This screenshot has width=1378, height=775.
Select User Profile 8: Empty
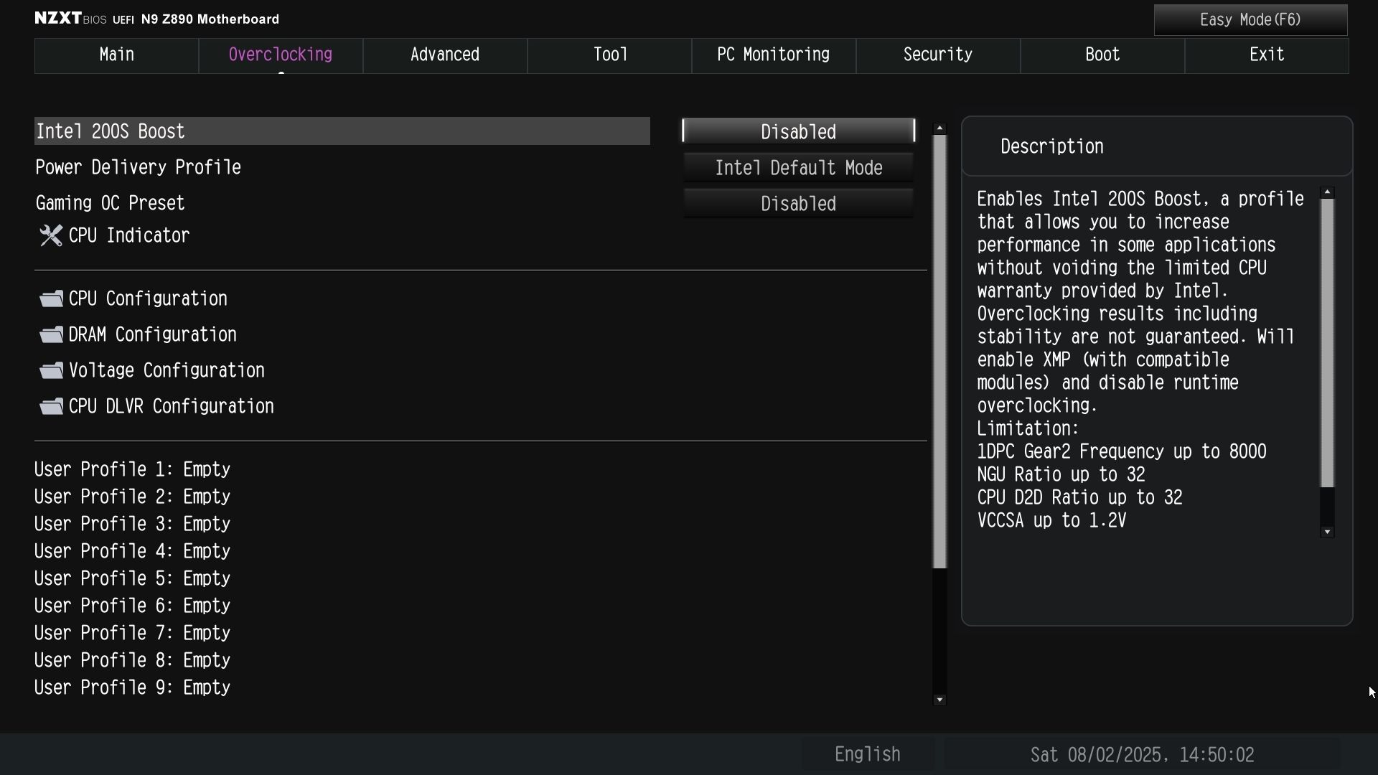(133, 660)
